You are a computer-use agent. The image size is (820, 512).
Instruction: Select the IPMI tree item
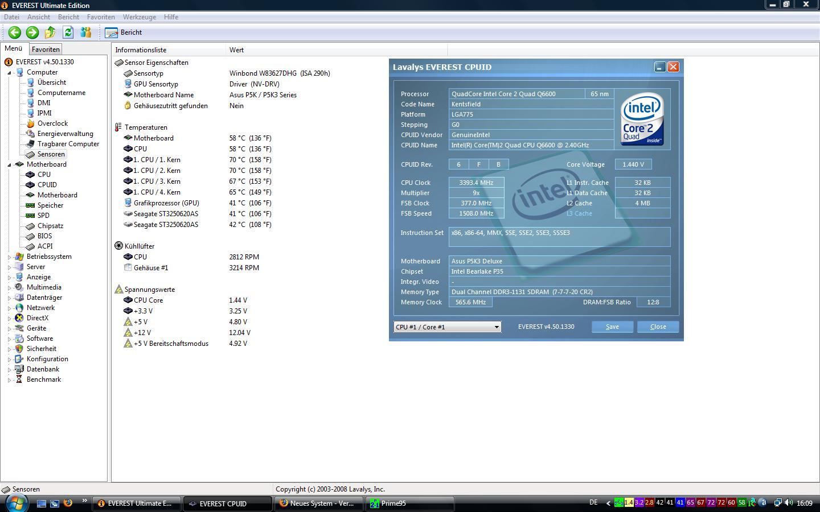point(44,113)
